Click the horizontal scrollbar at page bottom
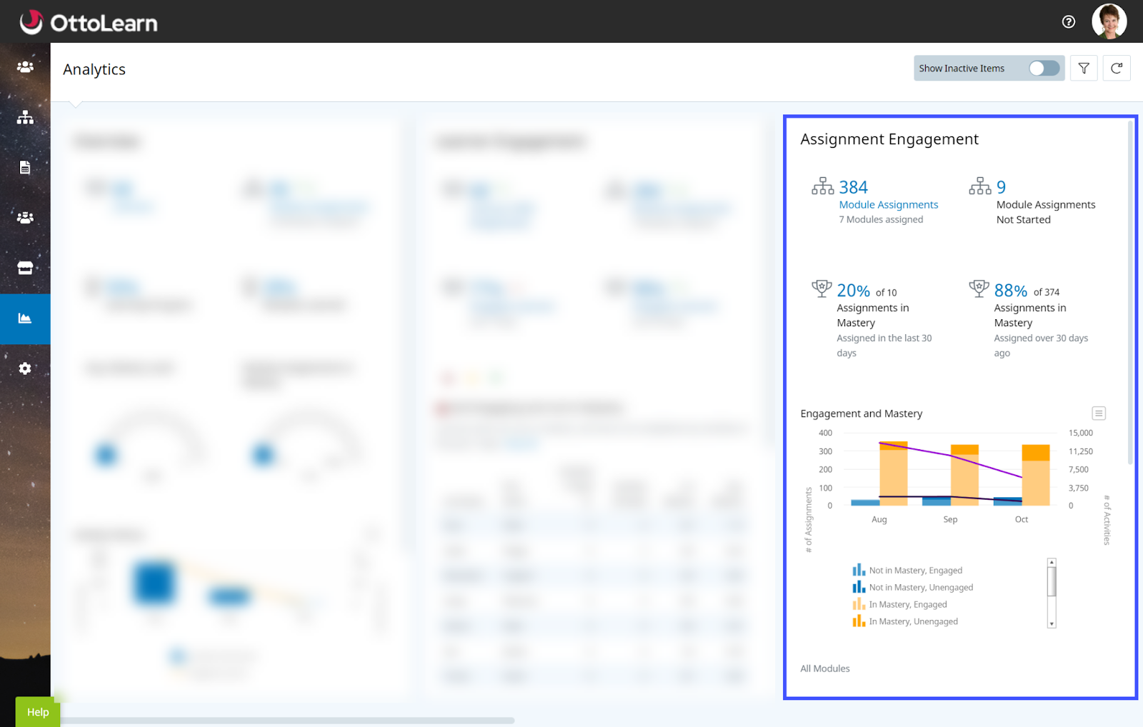Image resolution: width=1143 pixels, height=727 pixels. [287, 721]
